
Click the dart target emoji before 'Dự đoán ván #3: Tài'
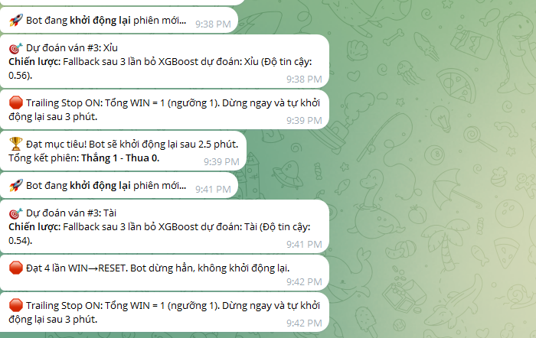(16, 213)
